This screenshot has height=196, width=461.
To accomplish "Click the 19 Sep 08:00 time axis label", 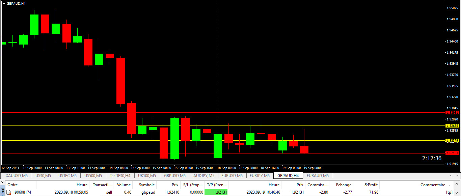I will tap(313, 168).
